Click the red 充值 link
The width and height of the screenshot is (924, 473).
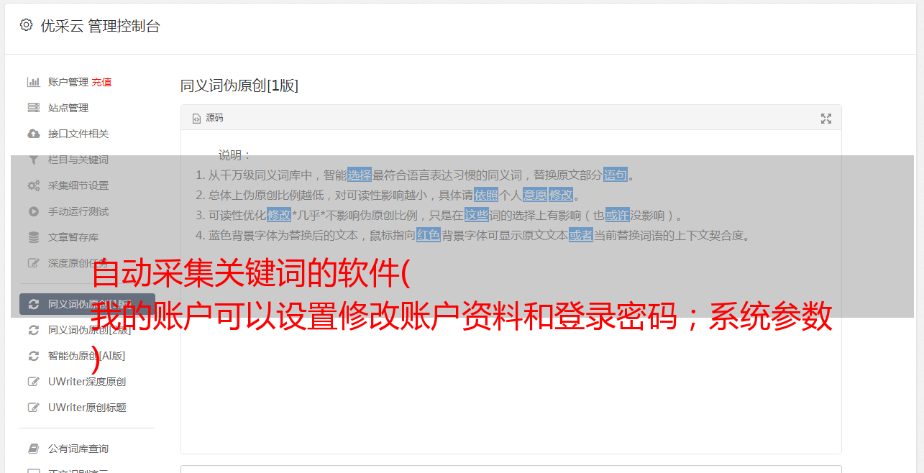click(101, 82)
